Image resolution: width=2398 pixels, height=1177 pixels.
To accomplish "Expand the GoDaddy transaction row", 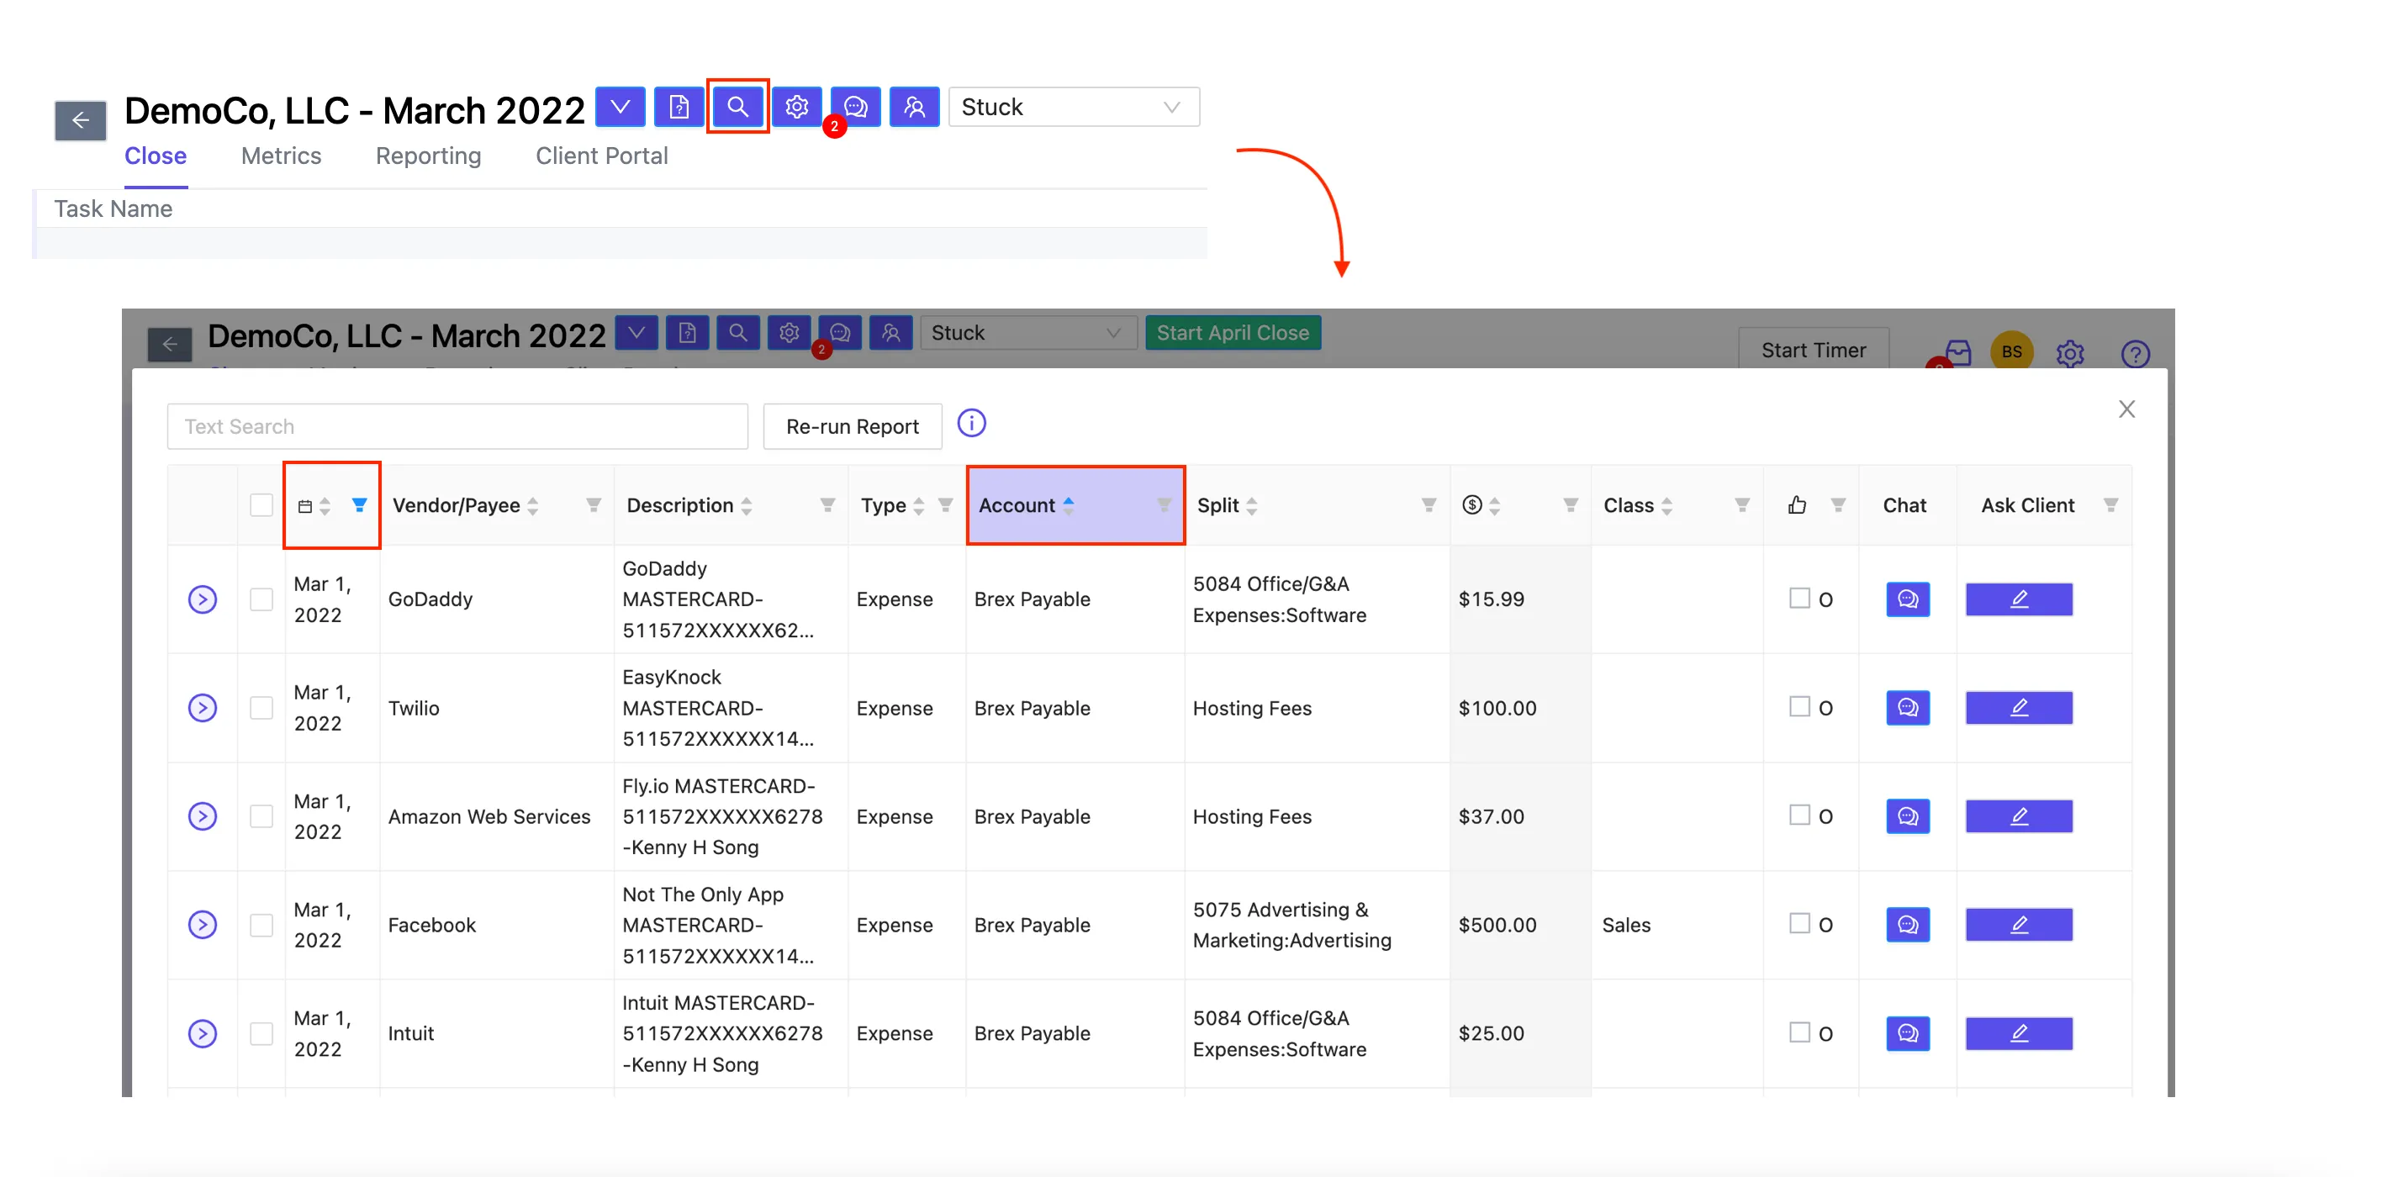I will (x=202, y=599).
